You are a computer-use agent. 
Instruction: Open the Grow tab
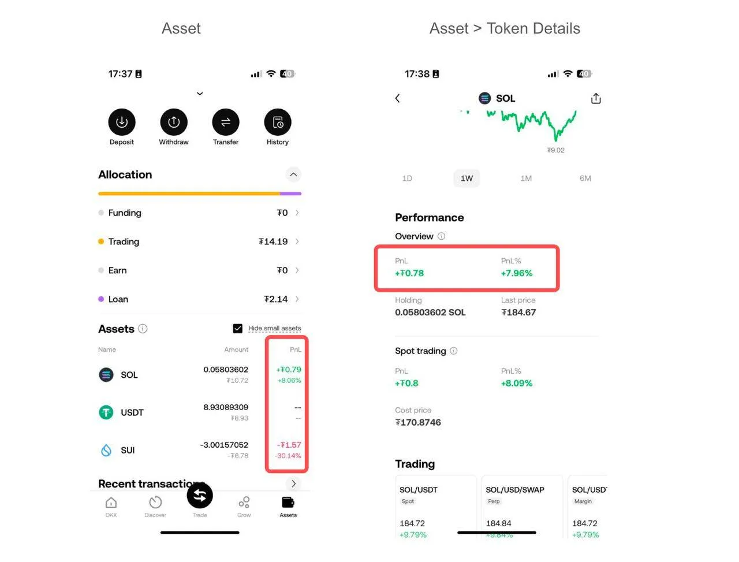coord(244,505)
